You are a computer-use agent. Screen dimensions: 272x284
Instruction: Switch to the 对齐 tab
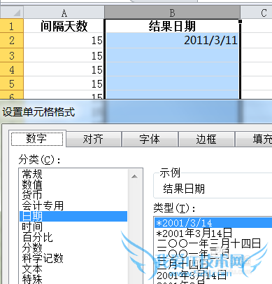click(94, 140)
